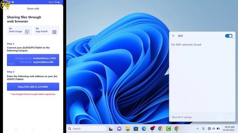Open the Chat (Teams) taskbar icon
This screenshot has width=238, height=133.
tap(119, 129)
